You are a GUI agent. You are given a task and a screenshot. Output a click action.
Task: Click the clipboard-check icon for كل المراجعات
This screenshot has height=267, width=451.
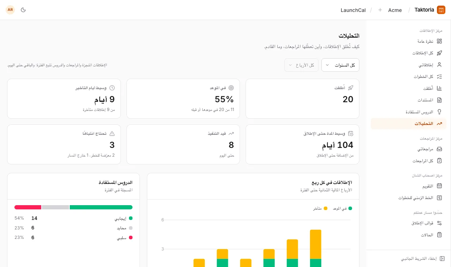click(439, 161)
